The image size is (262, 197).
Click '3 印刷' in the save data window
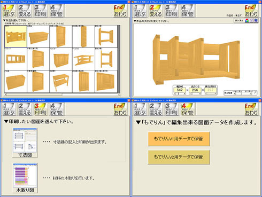click(172, 109)
